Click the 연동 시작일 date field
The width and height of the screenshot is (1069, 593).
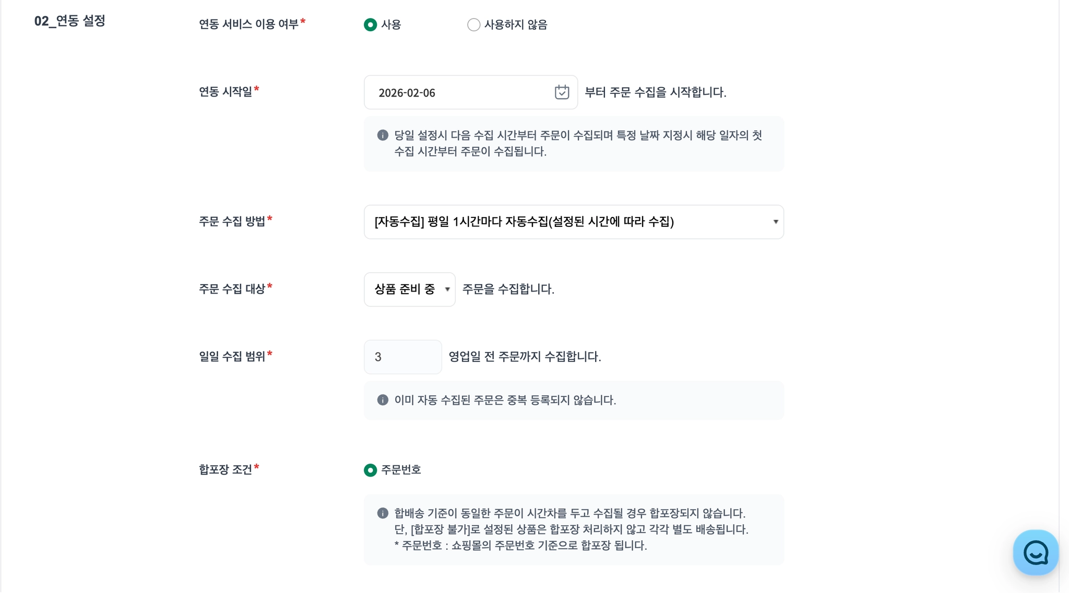(x=459, y=92)
